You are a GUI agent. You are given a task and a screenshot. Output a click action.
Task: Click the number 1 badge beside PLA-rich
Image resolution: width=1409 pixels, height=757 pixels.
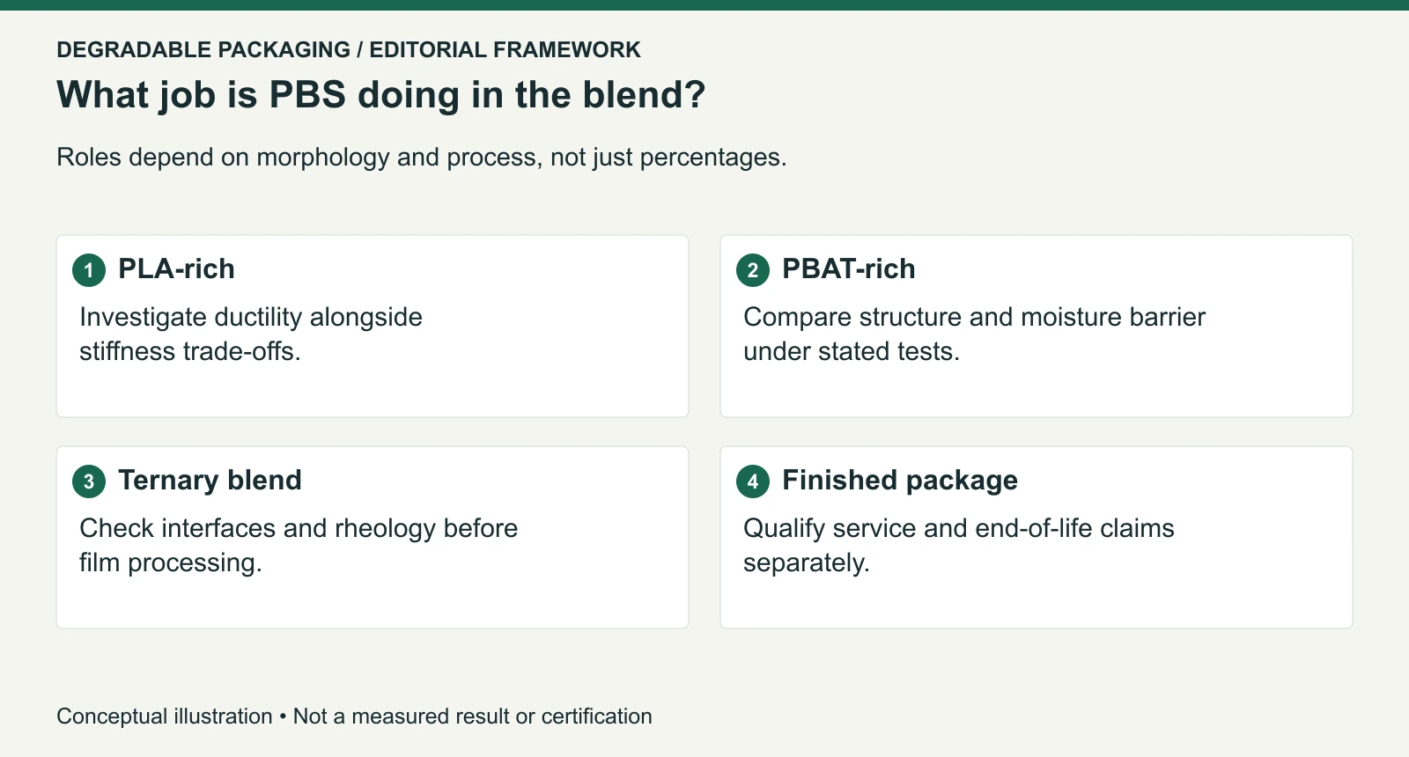[x=89, y=270]
